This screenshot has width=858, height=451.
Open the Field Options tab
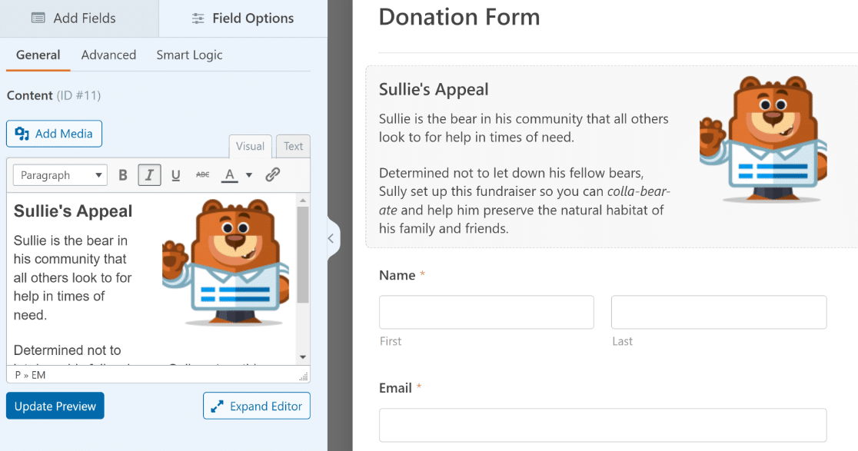[x=243, y=18]
